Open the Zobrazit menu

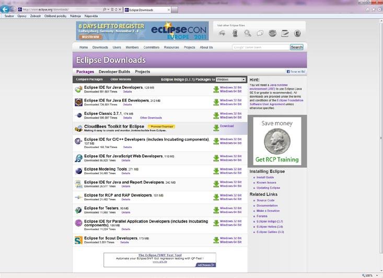pos(35,16)
